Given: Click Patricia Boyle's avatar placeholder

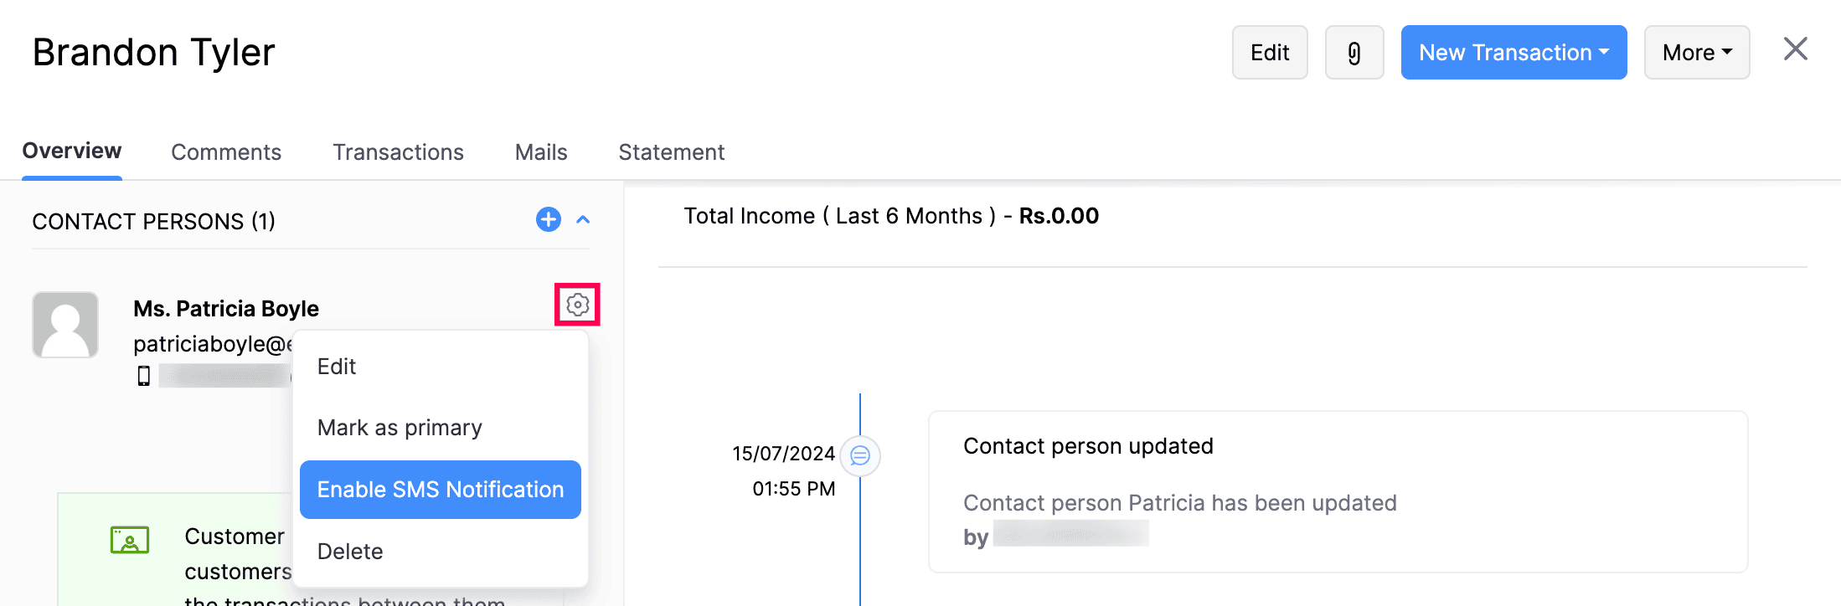Looking at the screenshot, I should (x=65, y=325).
